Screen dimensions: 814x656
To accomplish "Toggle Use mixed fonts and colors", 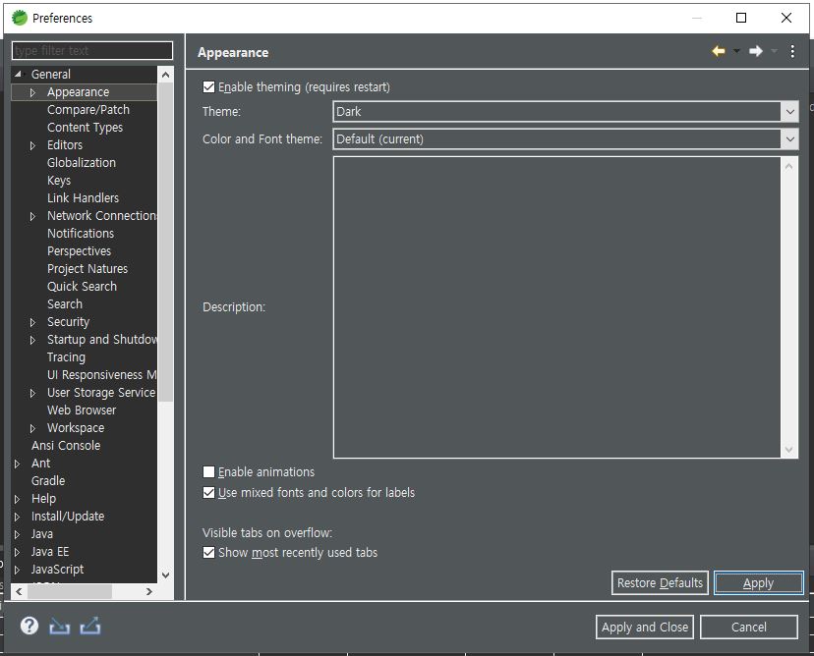I will click(208, 493).
